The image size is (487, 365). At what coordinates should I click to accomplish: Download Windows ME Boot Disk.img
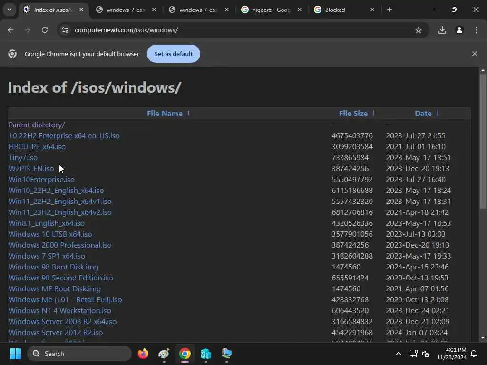[54, 288]
